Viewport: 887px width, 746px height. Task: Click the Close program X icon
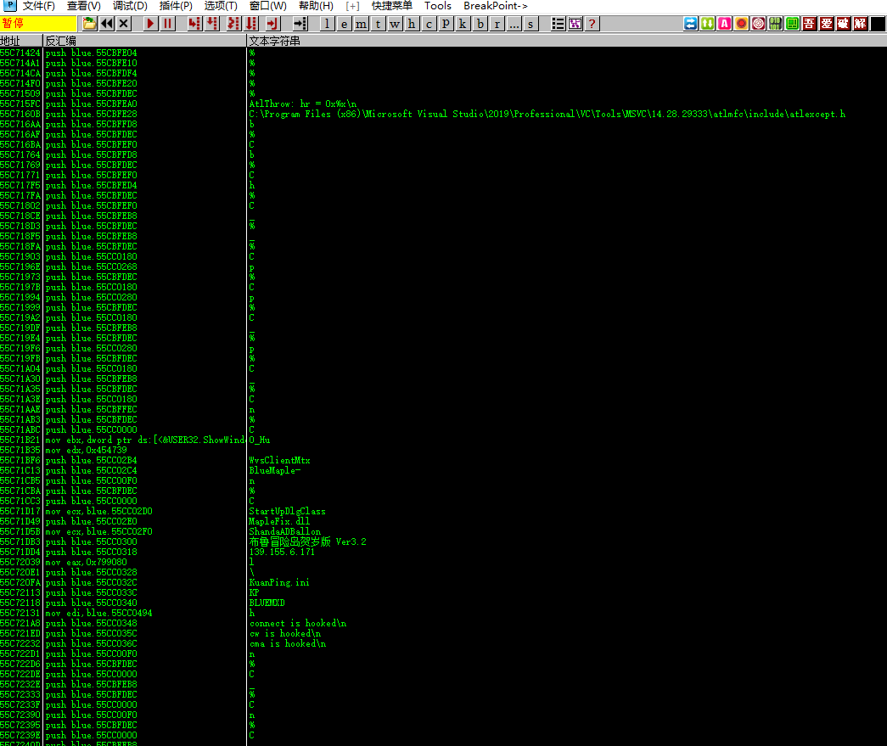pyautogui.click(x=124, y=24)
